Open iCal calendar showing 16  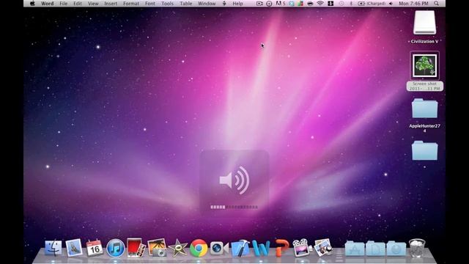(95, 248)
